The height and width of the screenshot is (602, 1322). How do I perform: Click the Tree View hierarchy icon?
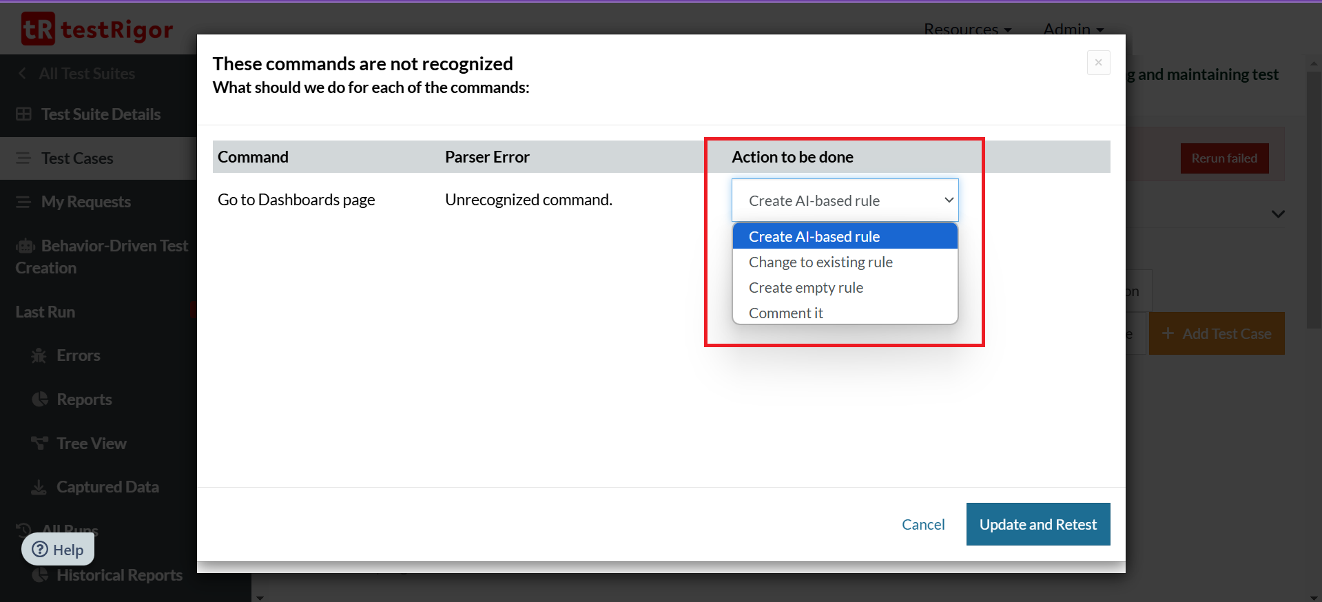[x=39, y=443]
